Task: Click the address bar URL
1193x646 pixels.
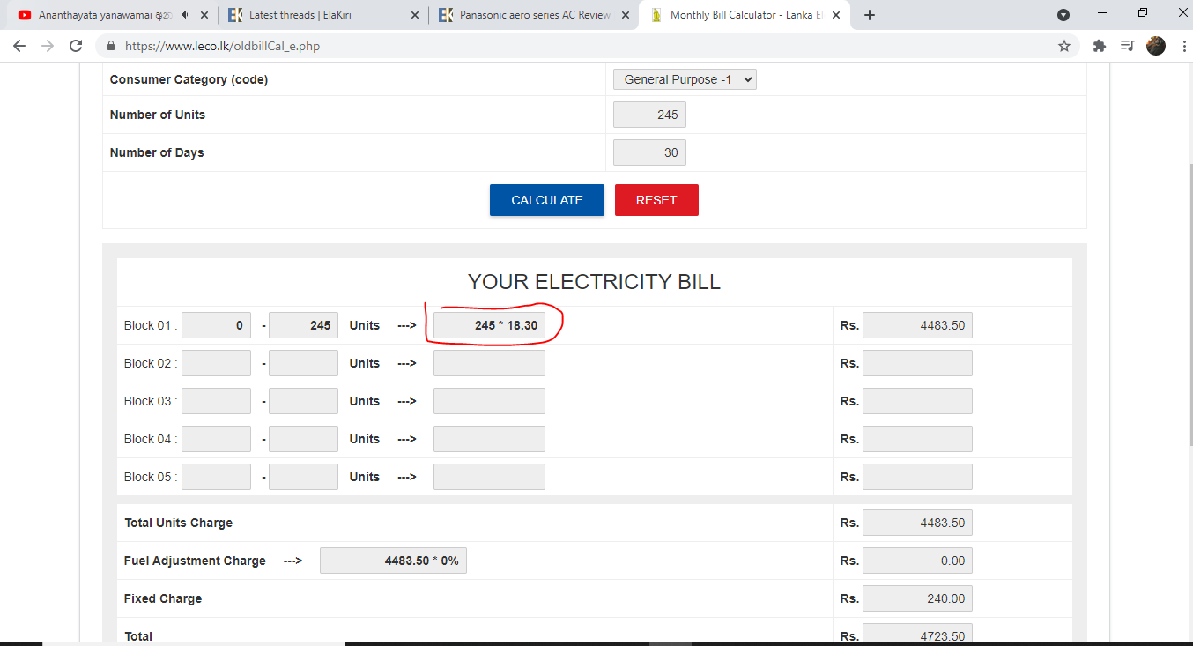Action: coord(222,46)
